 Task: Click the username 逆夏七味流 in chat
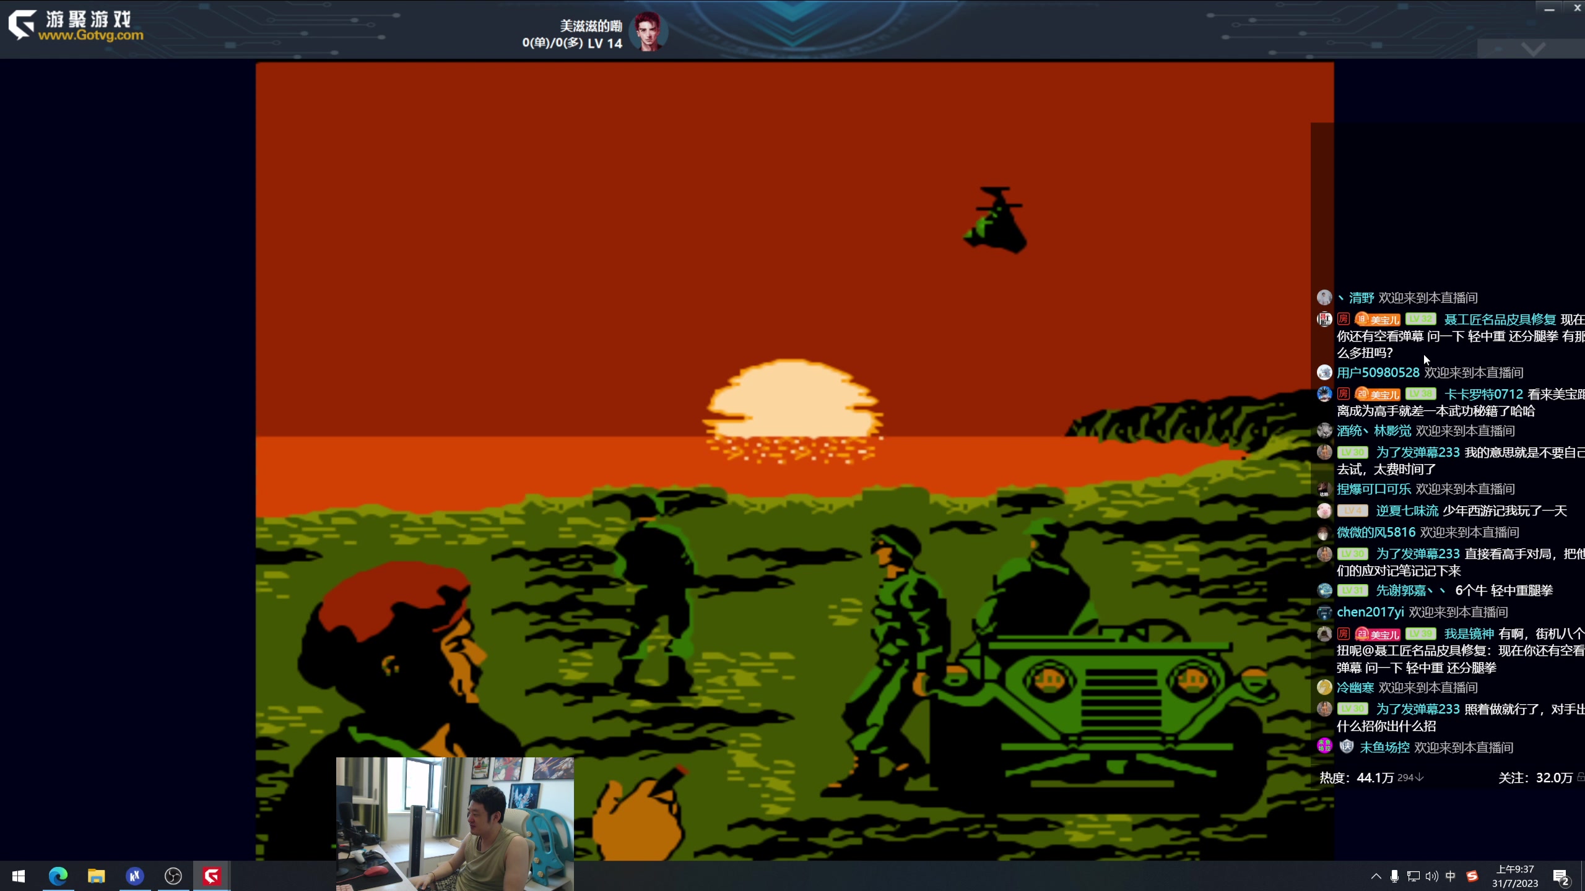coord(1407,510)
